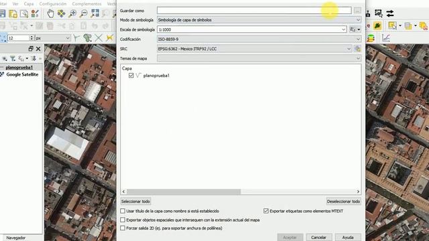Open the New Print Layout icon
This screenshot has width=429, height=241.
(13, 13)
